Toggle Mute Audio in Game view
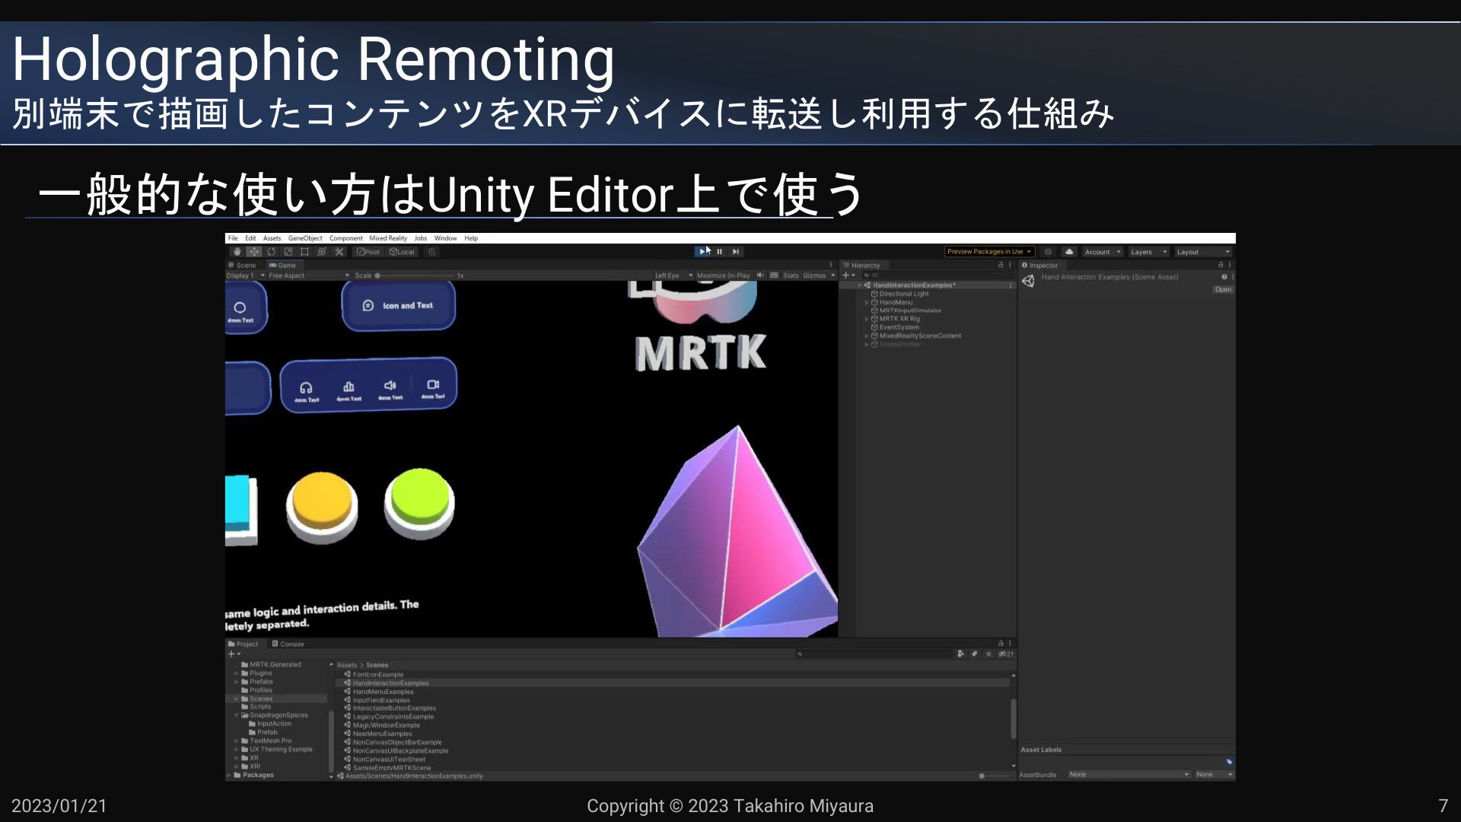The height and width of the screenshot is (822, 1461). 760,276
